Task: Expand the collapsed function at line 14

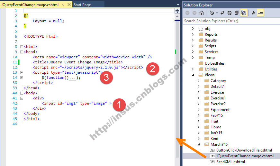Action: click(22, 78)
